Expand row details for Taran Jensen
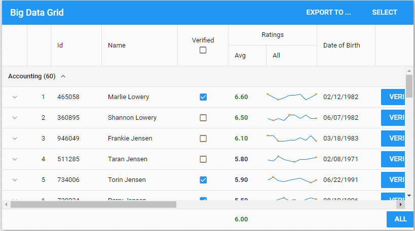The height and width of the screenshot is (231, 415). (15, 159)
